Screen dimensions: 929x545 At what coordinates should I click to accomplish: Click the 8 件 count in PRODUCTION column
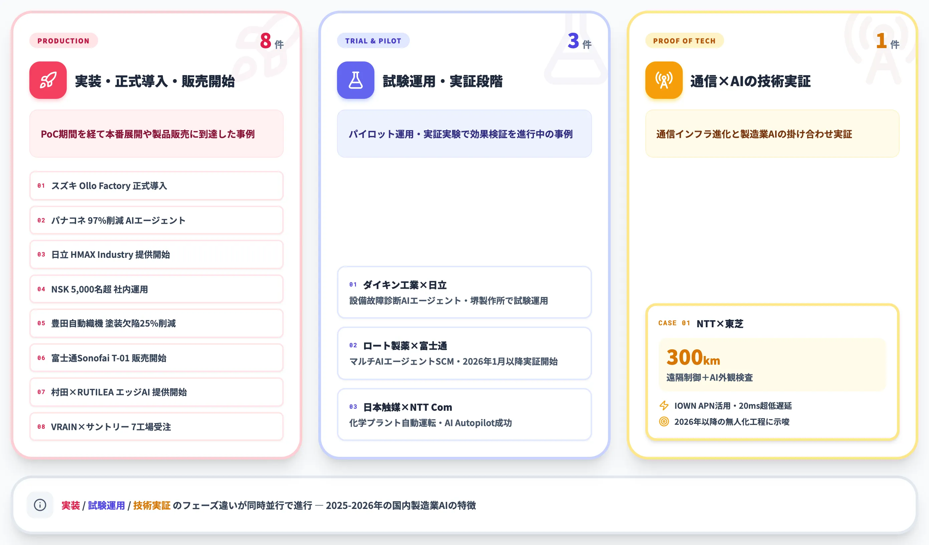(x=272, y=41)
